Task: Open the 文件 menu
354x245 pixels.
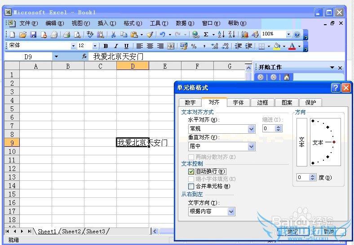Action: pos(28,23)
